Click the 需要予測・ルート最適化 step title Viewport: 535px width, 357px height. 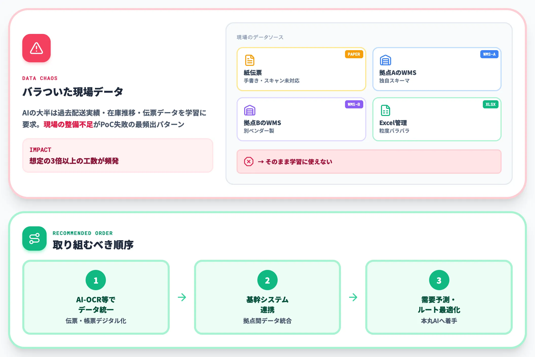(439, 305)
